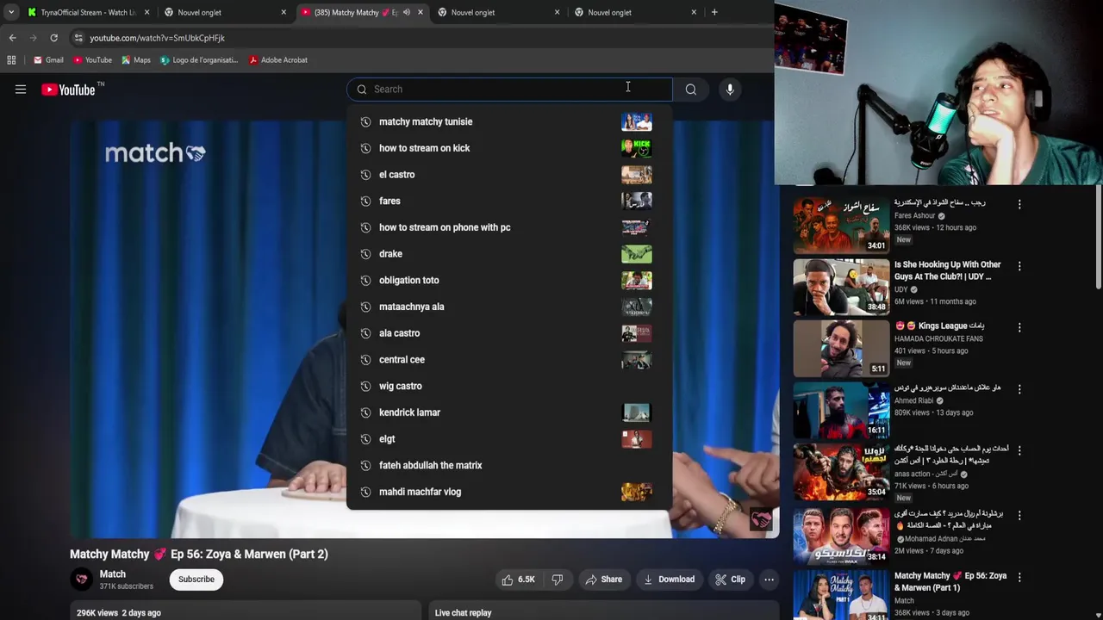This screenshot has height=620, width=1103.
Task: Open YouTube bookmark in bookmarks bar
Action: pyautogui.click(x=92, y=60)
